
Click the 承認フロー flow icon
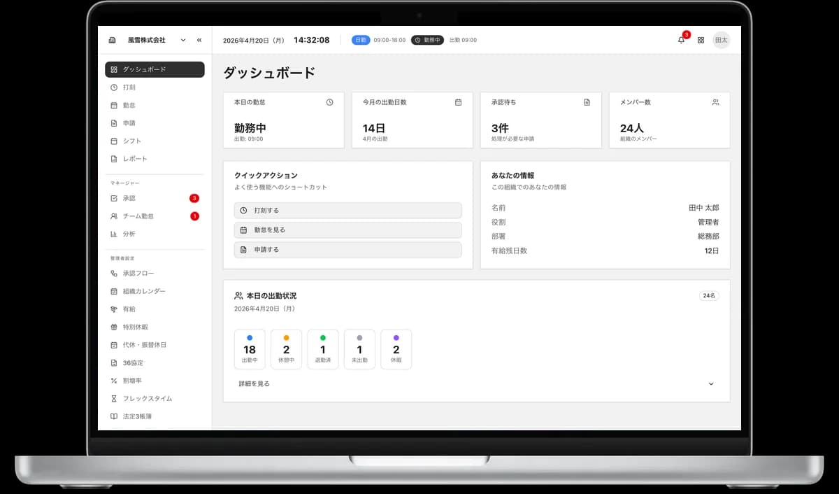tap(114, 274)
